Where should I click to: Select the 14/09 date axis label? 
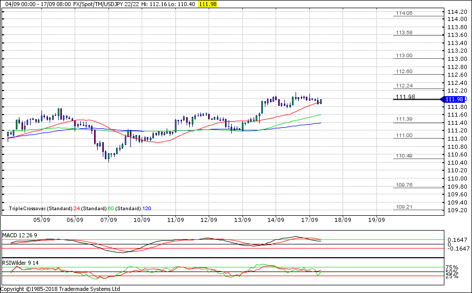point(276,220)
